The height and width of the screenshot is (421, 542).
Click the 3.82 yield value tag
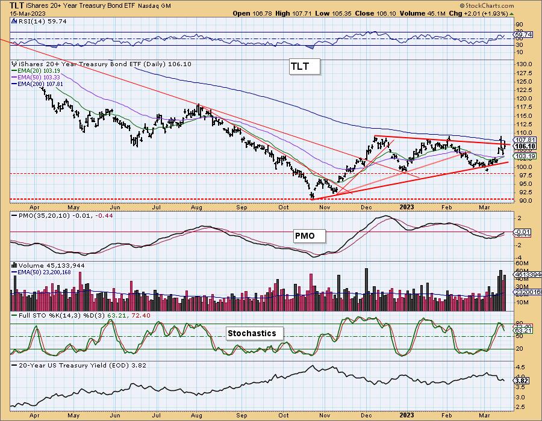pos(522,381)
